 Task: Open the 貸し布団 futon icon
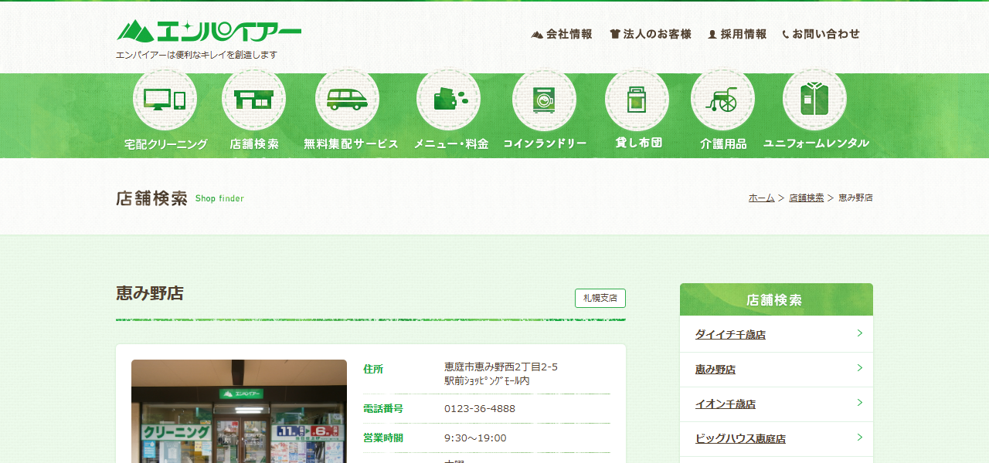[x=637, y=100]
